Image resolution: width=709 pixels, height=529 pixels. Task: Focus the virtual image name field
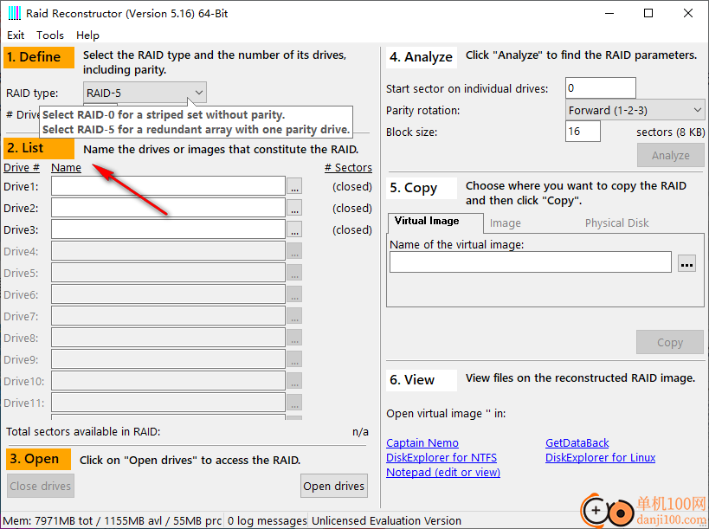coord(531,262)
